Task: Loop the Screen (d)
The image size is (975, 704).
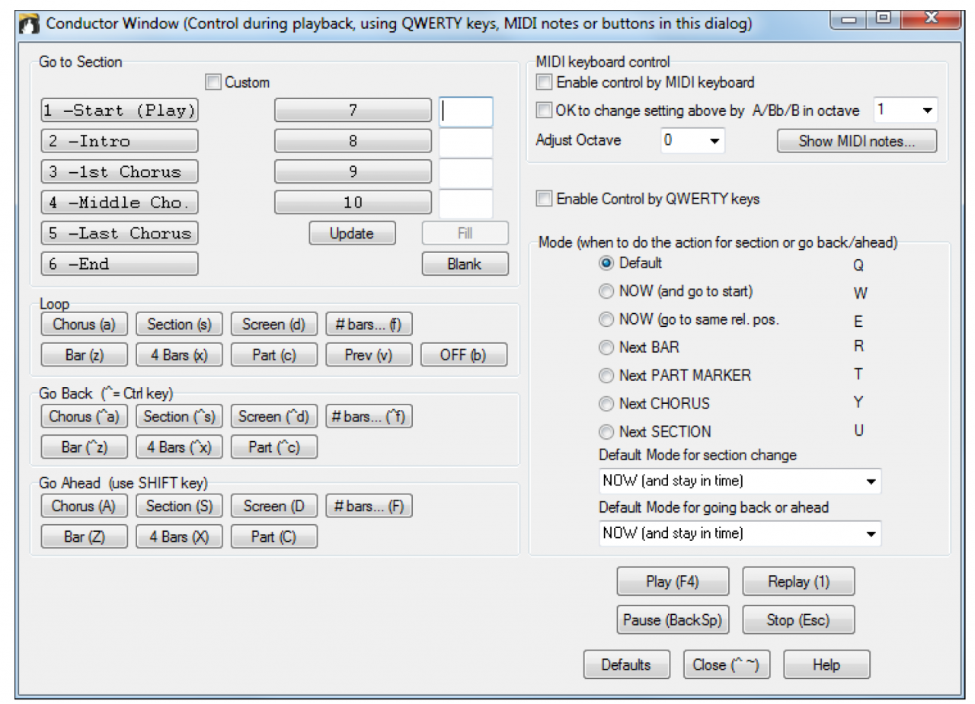Action: tap(274, 324)
